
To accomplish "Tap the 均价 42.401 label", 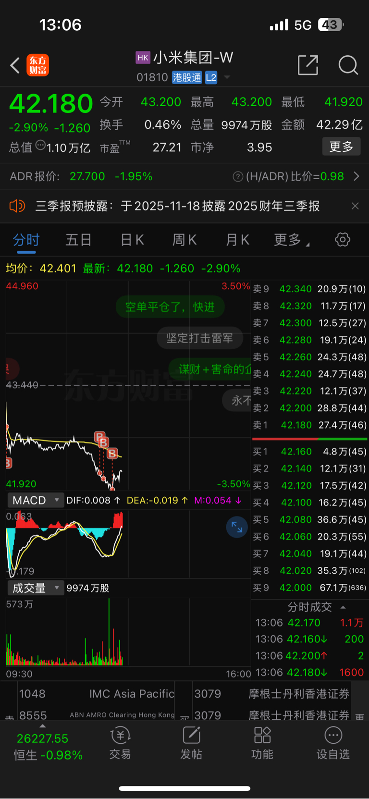I will 41,269.
